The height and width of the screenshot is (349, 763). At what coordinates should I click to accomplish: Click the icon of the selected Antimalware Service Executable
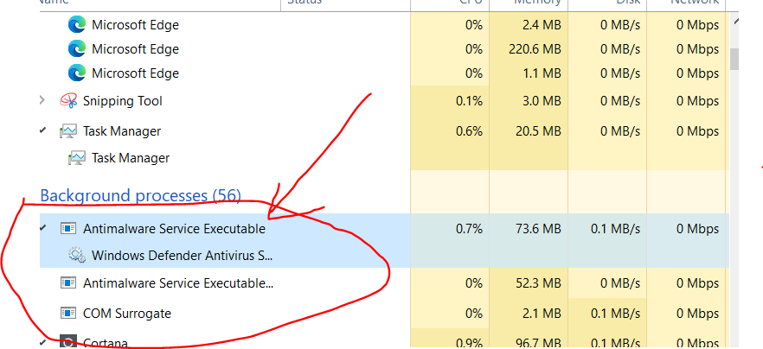[68, 228]
